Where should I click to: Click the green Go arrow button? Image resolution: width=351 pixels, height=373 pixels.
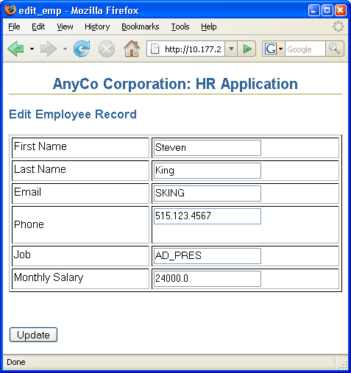coord(247,49)
